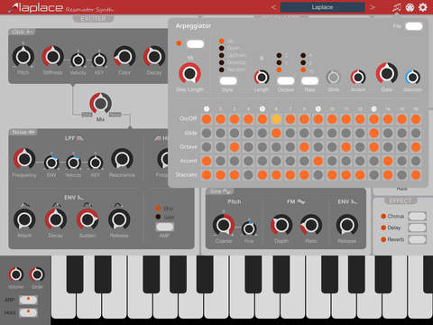Viewport: 433px width, 325px height.
Task: Click the FM Depth knob
Action: [281, 225]
